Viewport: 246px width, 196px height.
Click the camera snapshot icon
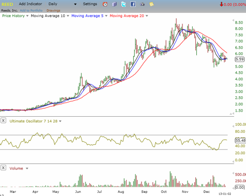tap(142, 4)
